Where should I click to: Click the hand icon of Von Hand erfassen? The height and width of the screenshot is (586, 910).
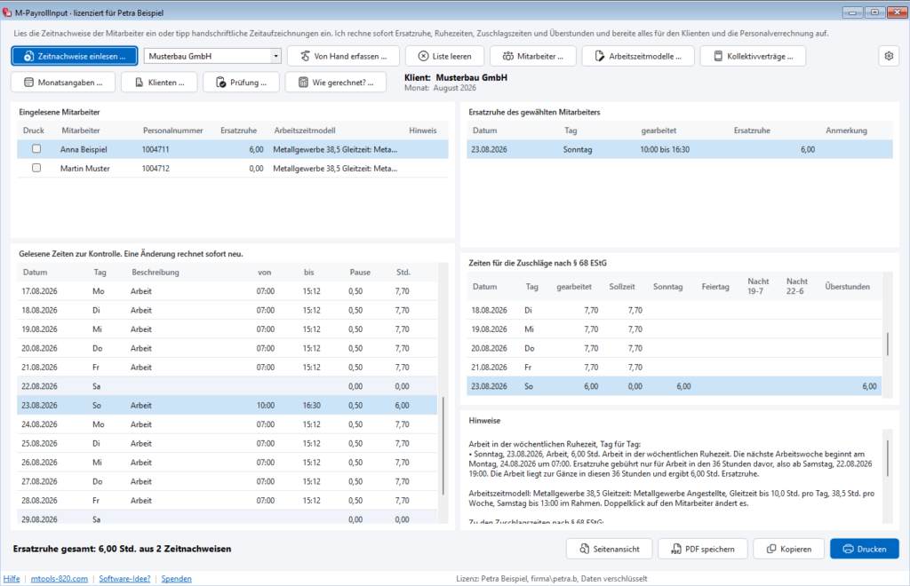tap(306, 56)
